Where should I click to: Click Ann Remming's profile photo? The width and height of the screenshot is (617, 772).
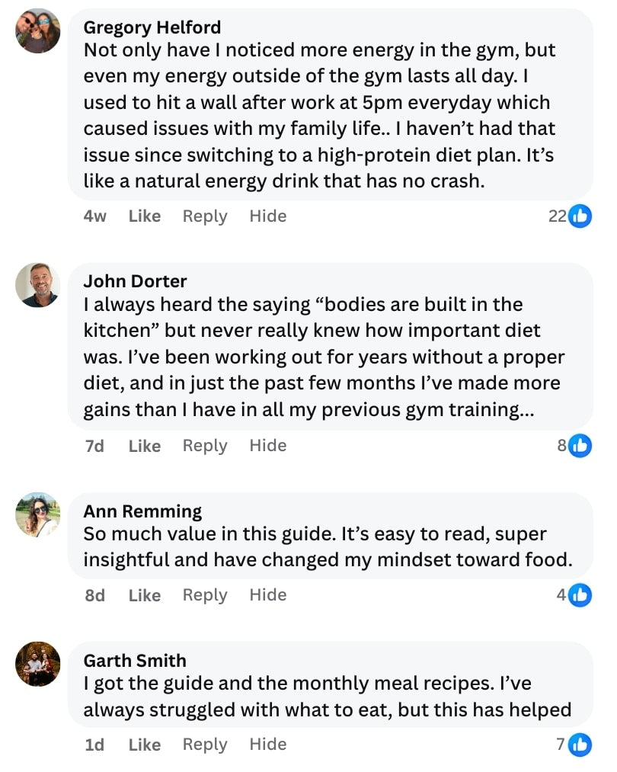point(37,514)
